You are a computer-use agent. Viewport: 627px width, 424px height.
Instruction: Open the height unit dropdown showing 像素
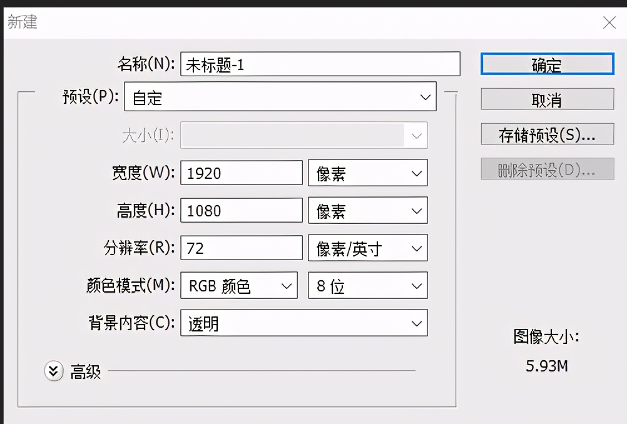367,210
